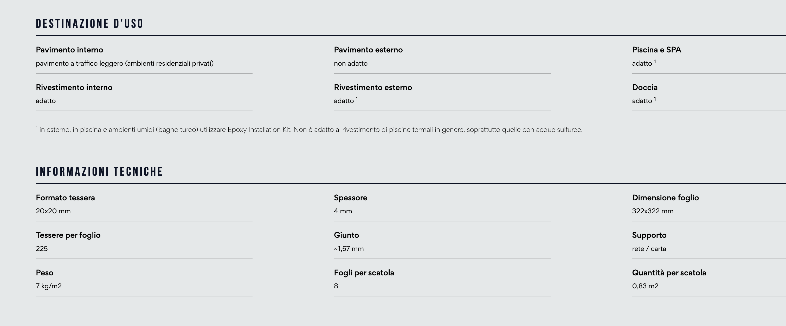
Task: Select the Giunto ~1,57 mm value
Action: point(349,249)
